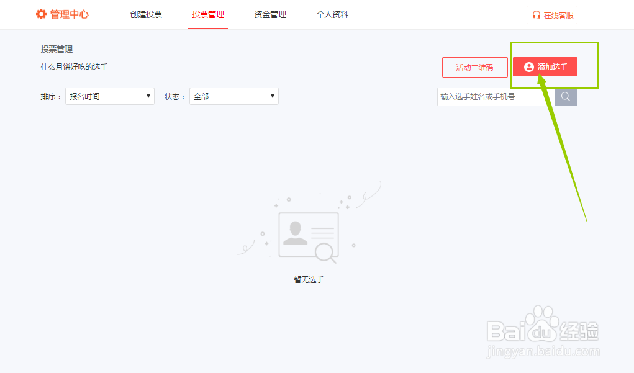This screenshot has height=373, width=634.
Task: Click the 添加选手 button text
Action: [552, 67]
